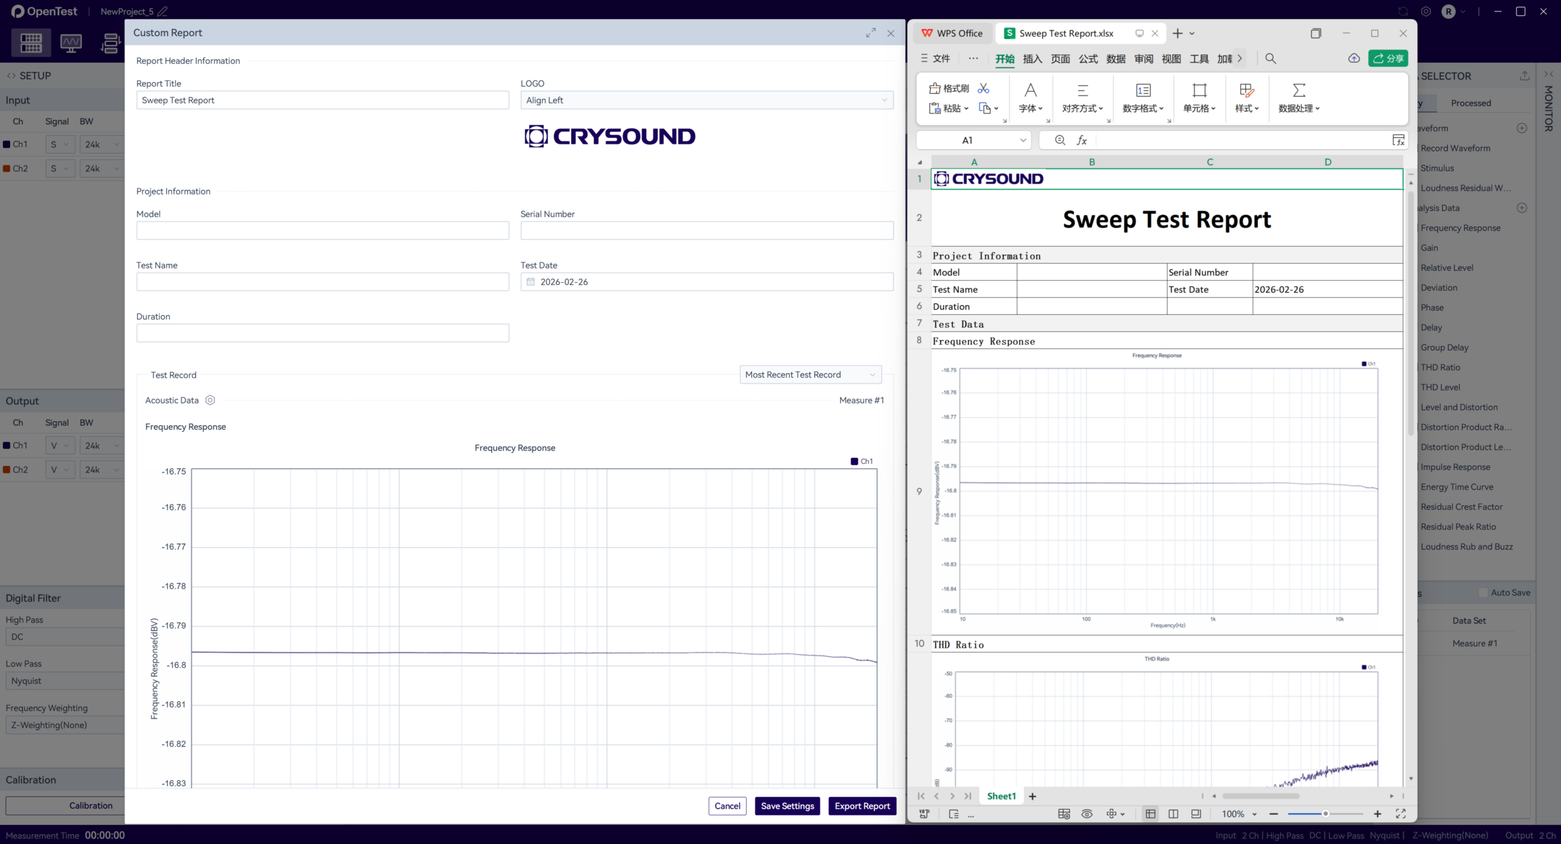The height and width of the screenshot is (844, 1561).
Task: Open the LOGO Align Left dropdown
Action: 706,100
